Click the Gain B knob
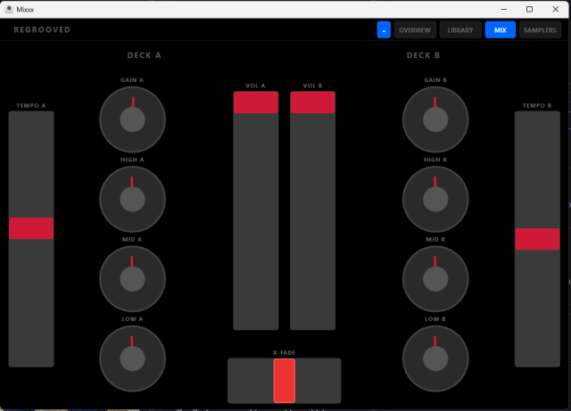This screenshot has height=411, width=571. (435, 119)
